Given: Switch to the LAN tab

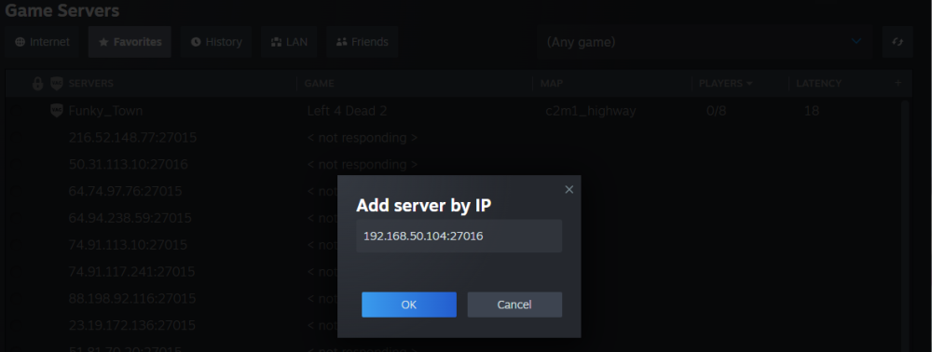Looking at the screenshot, I should pyautogui.click(x=289, y=42).
